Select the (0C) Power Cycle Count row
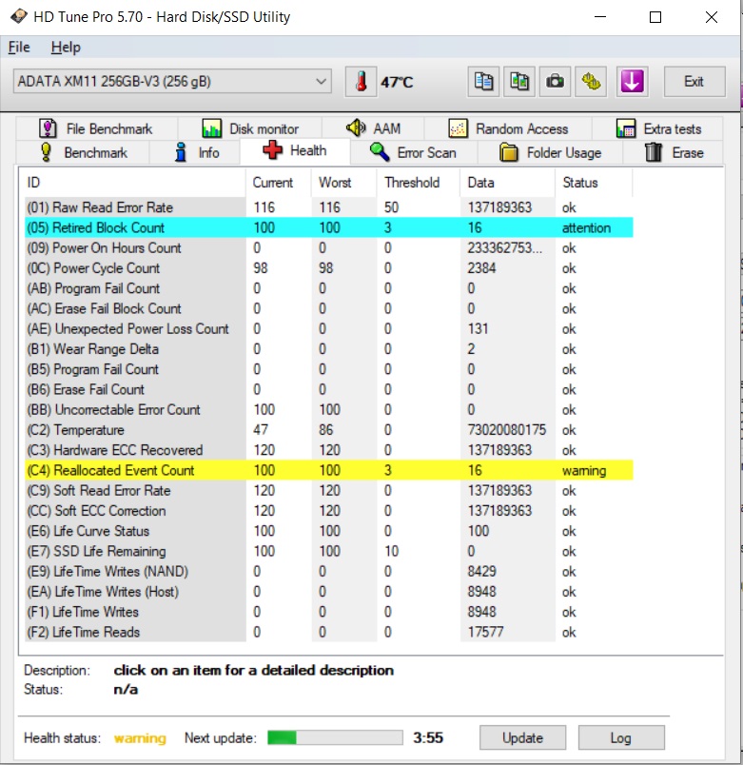The height and width of the screenshot is (765, 743). 329,268
